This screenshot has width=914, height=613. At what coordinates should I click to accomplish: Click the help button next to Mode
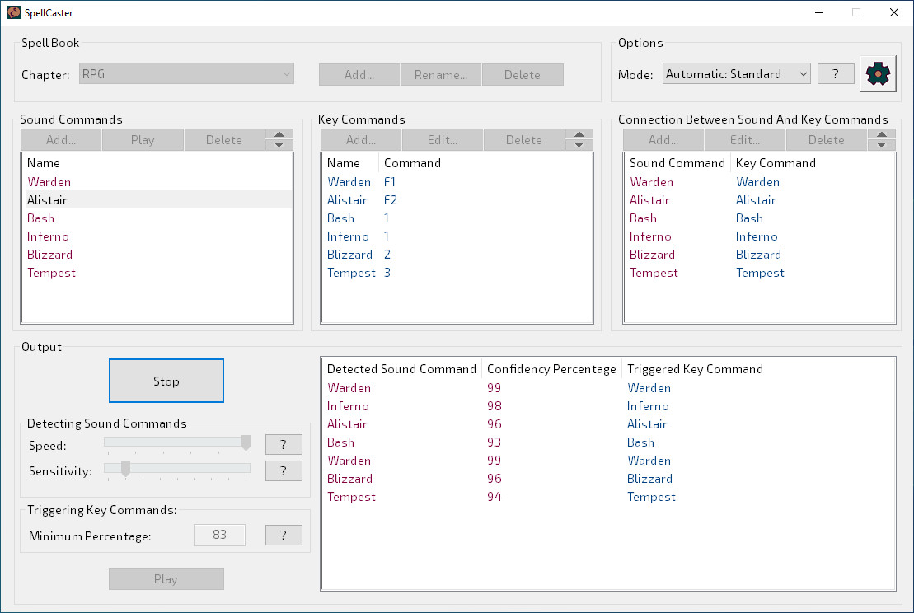(x=835, y=74)
